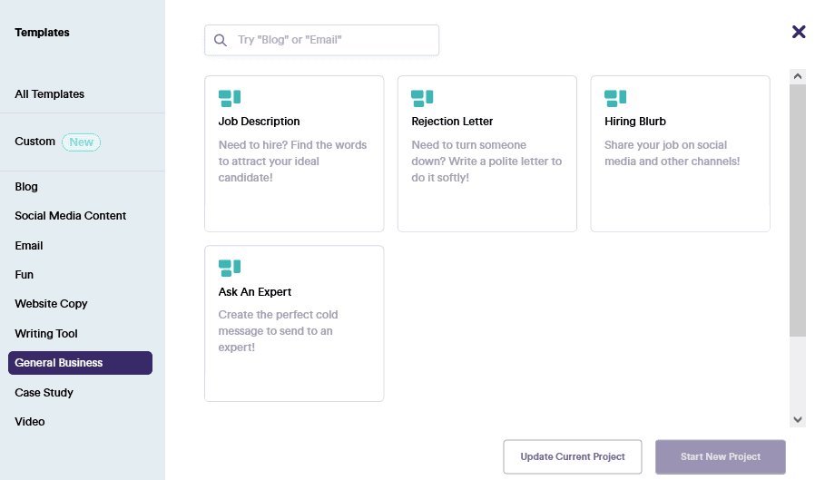Click the Rejection Letter template icon
Image resolution: width=825 pixels, height=480 pixels.
pyautogui.click(x=422, y=98)
